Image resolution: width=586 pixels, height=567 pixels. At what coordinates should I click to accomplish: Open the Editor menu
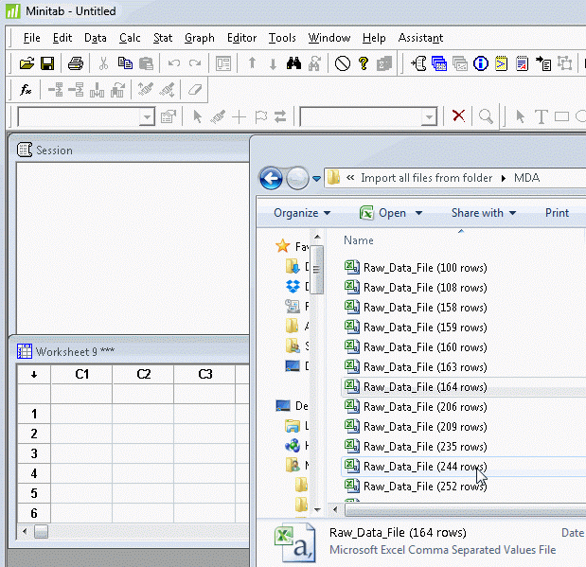click(241, 38)
